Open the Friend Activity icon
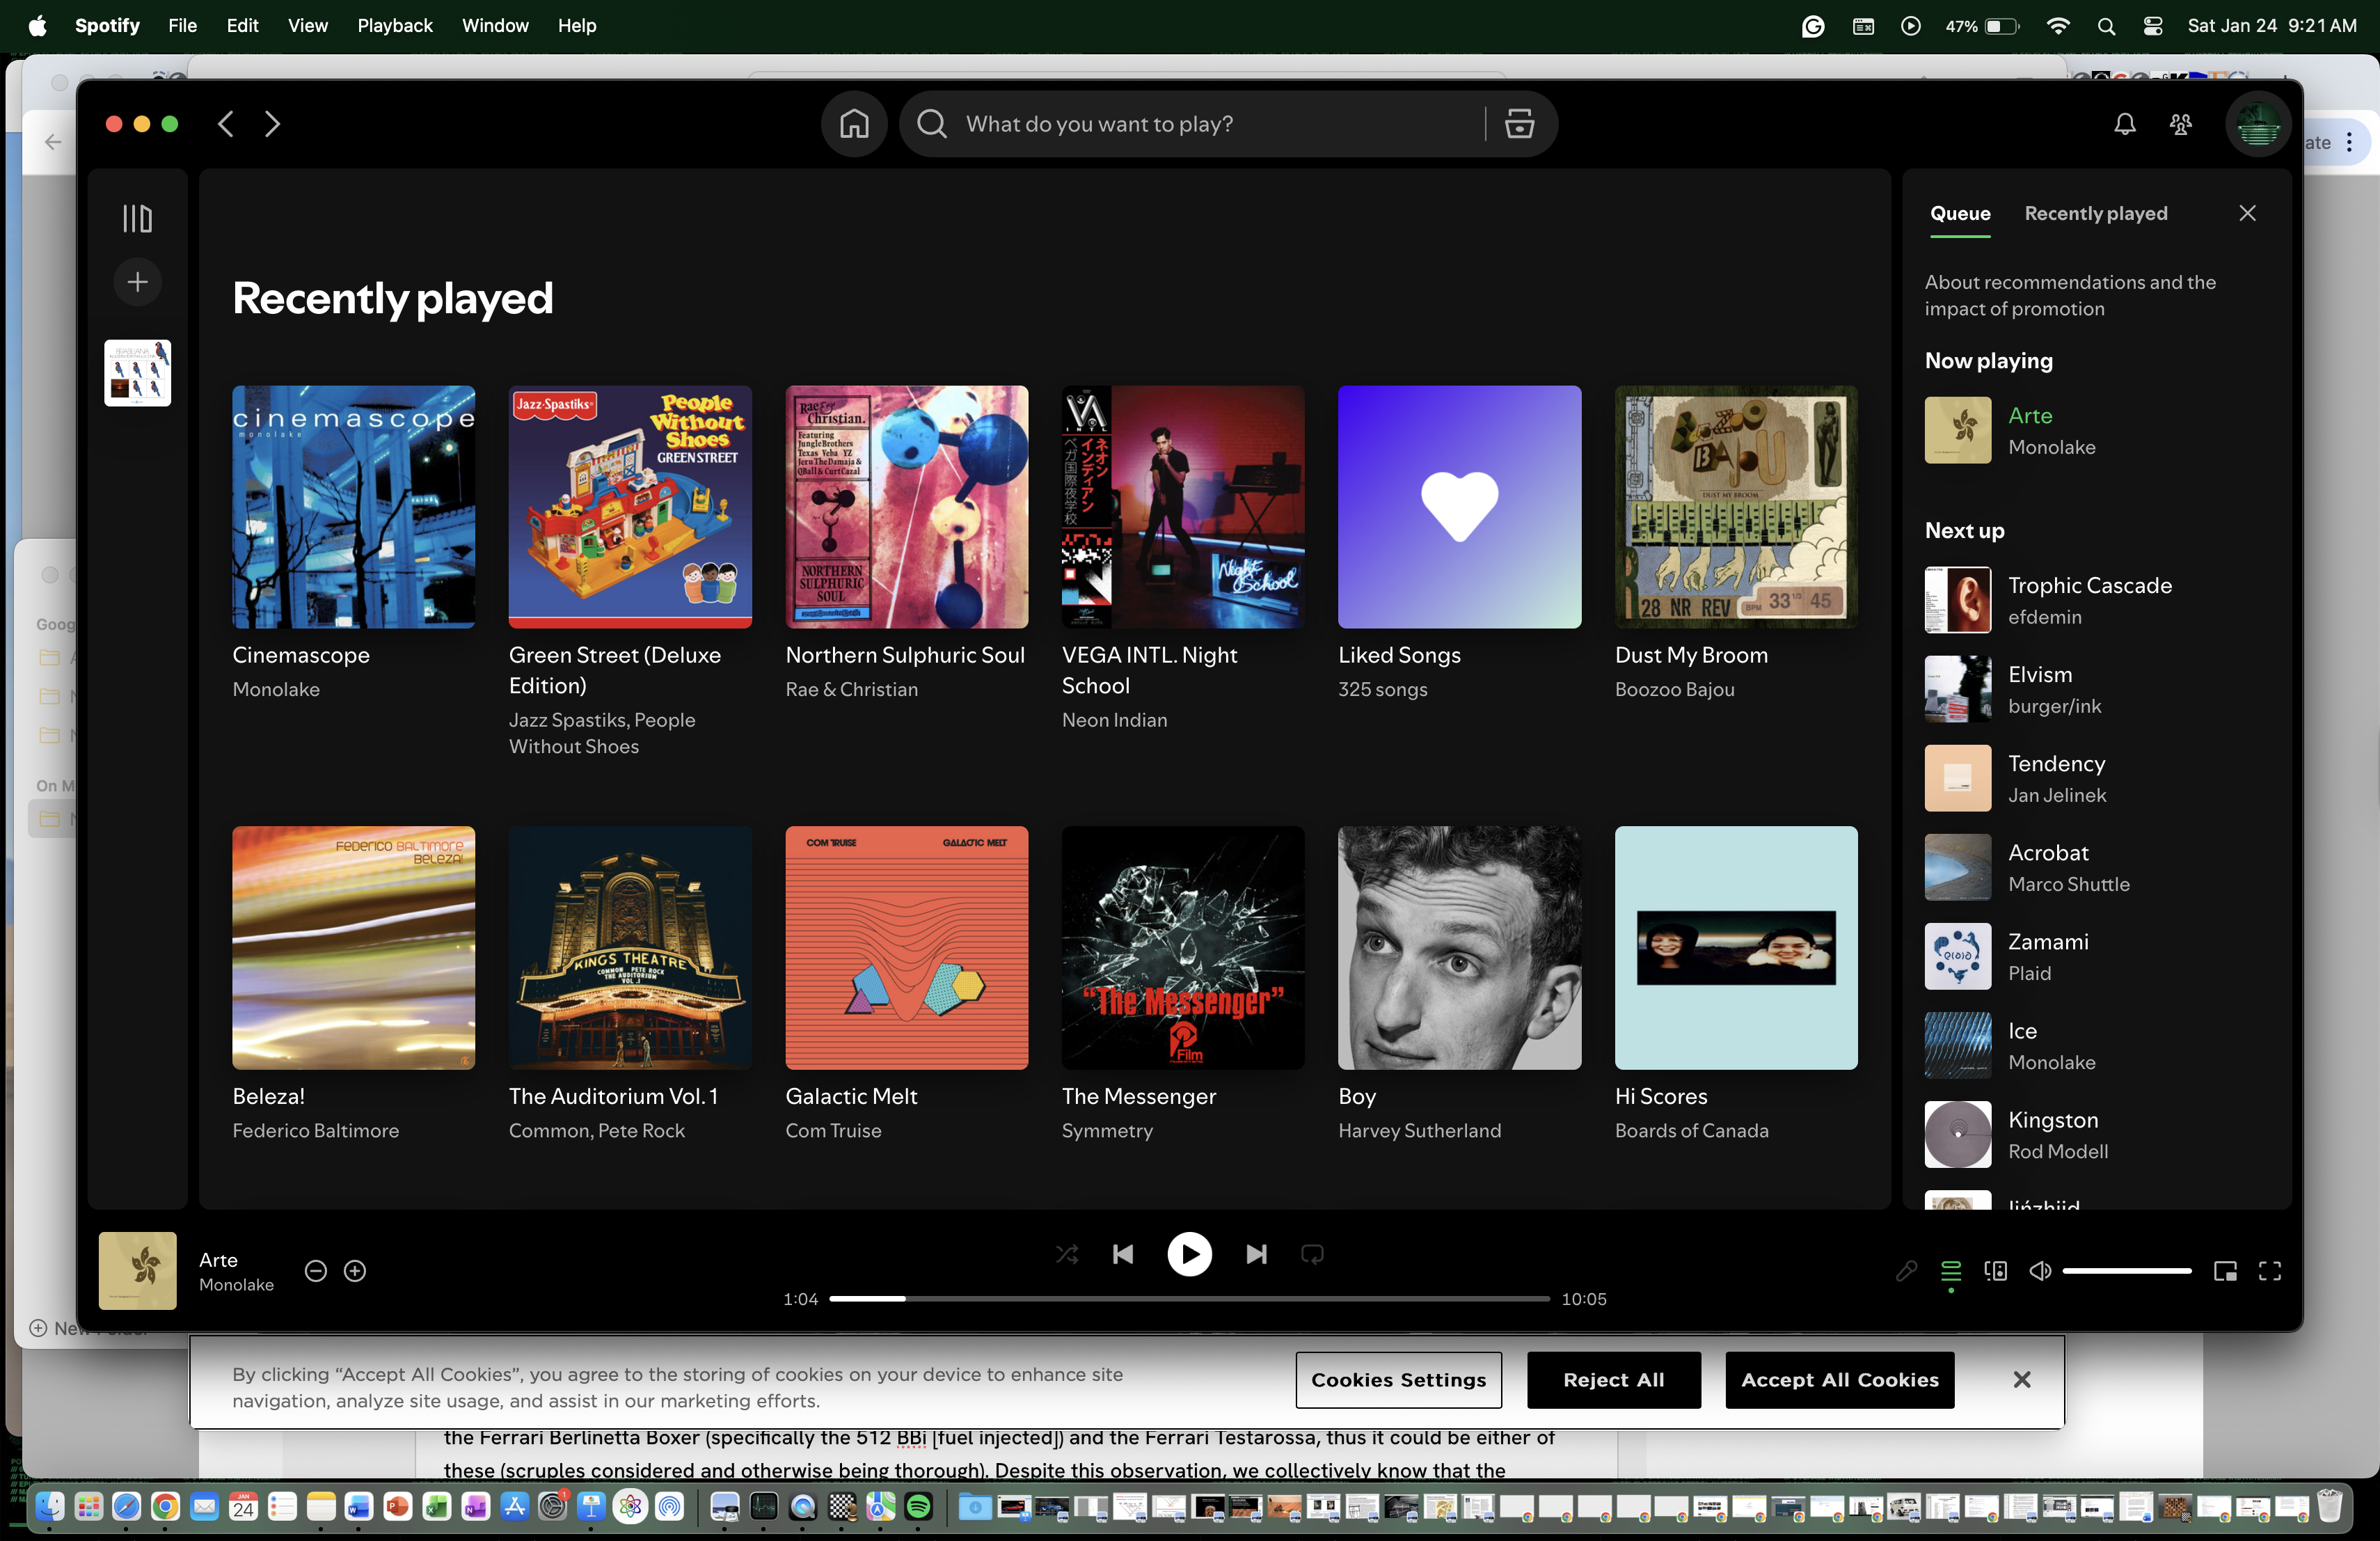Image resolution: width=2380 pixels, height=1541 pixels. [x=2180, y=124]
